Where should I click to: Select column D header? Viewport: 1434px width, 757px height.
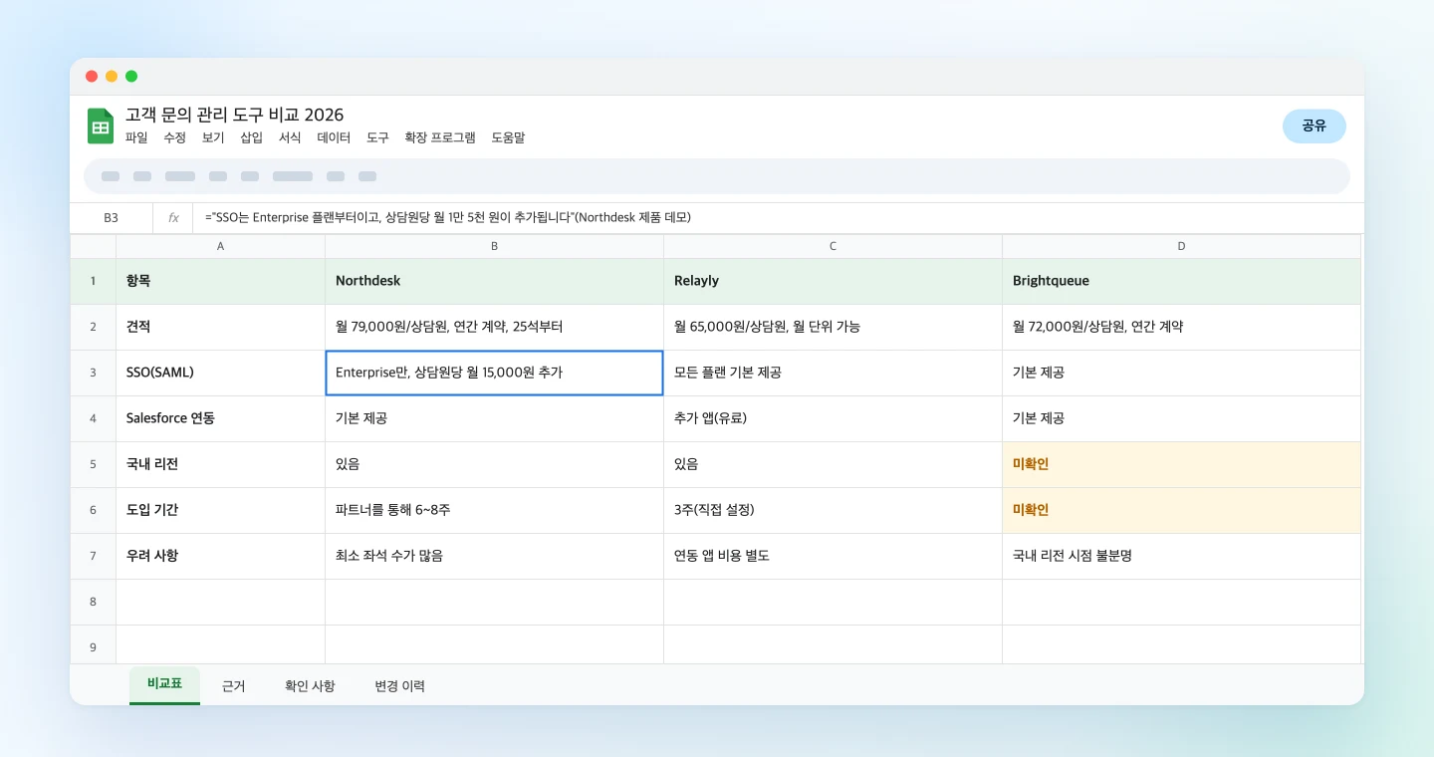click(x=1181, y=246)
